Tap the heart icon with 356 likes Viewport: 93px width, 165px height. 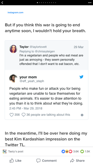[x=11, y=115]
